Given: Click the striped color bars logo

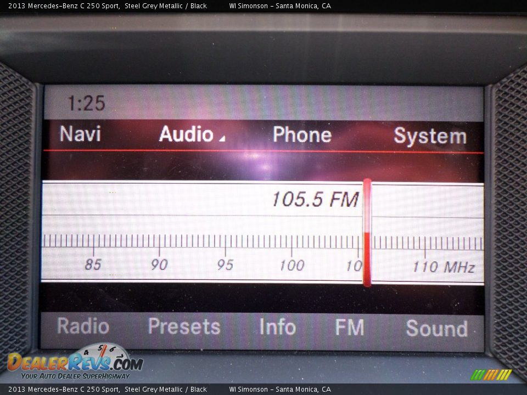Looking at the screenshot, I should (x=491, y=375).
